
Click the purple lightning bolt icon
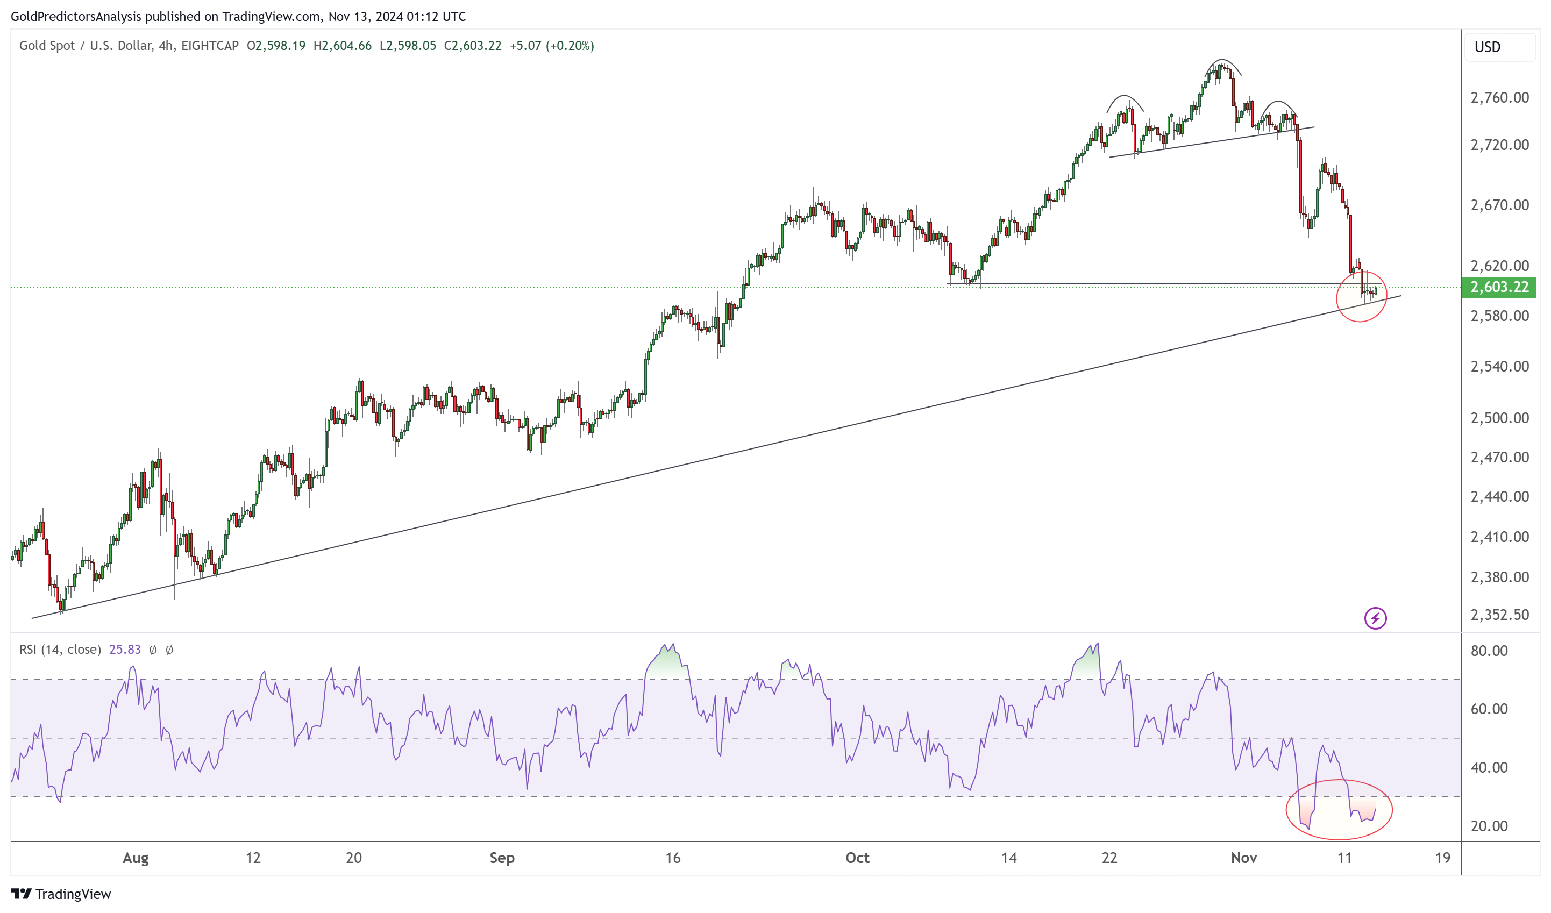pos(1375,618)
